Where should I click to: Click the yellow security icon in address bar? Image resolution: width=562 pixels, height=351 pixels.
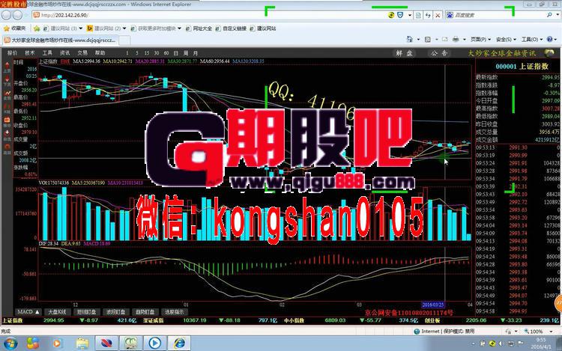391,15
